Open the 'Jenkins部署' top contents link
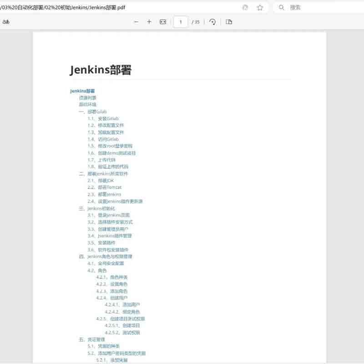 (x=82, y=91)
